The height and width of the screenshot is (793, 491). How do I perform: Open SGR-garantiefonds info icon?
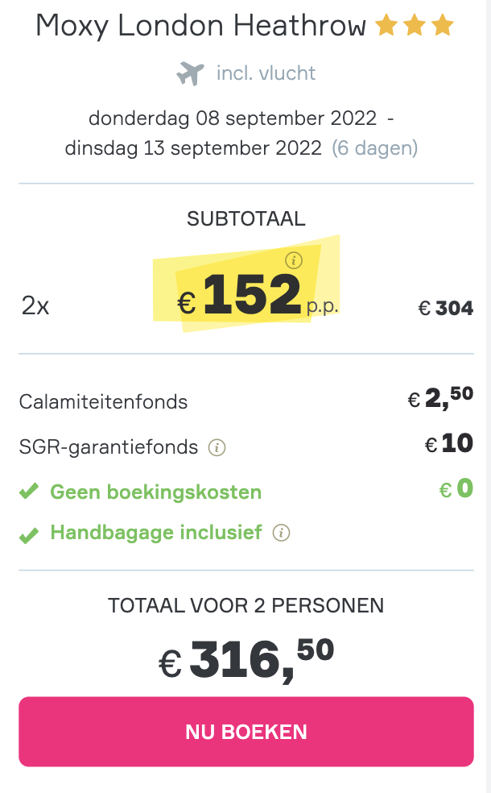pyautogui.click(x=217, y=447)
